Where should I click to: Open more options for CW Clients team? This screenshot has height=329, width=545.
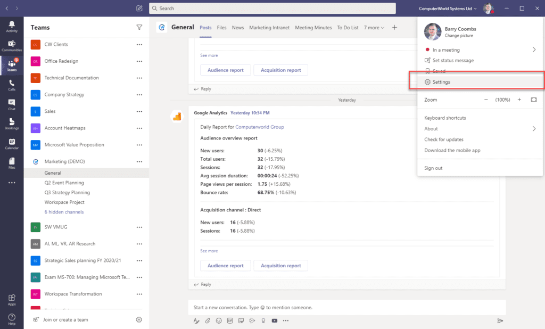(x=139, y=45)
